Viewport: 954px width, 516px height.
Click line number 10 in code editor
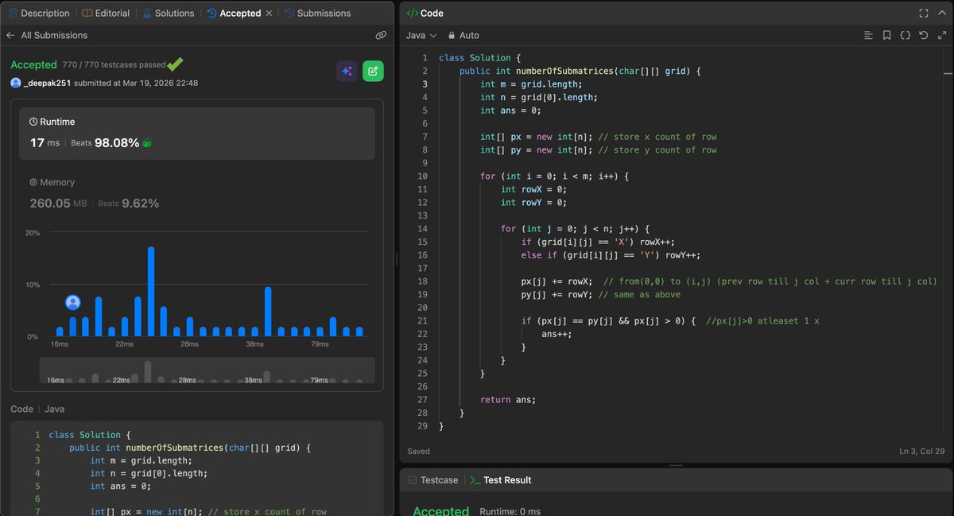pyautogui.click(x=422, y=176)
